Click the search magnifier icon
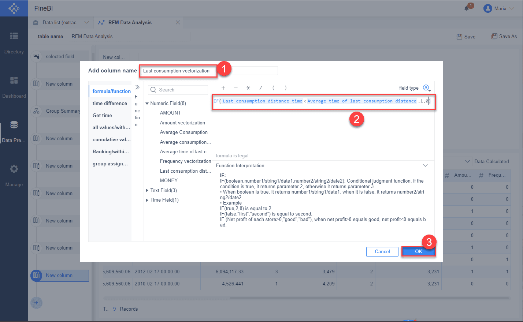The height and width of the screenshot is (322, 523). coord(153,90)
